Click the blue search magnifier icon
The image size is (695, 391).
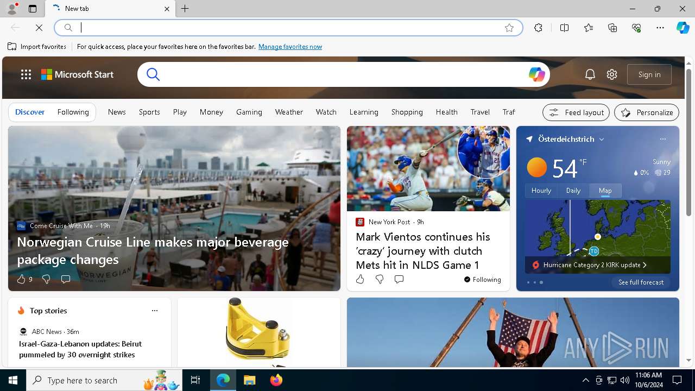point(153,74)
